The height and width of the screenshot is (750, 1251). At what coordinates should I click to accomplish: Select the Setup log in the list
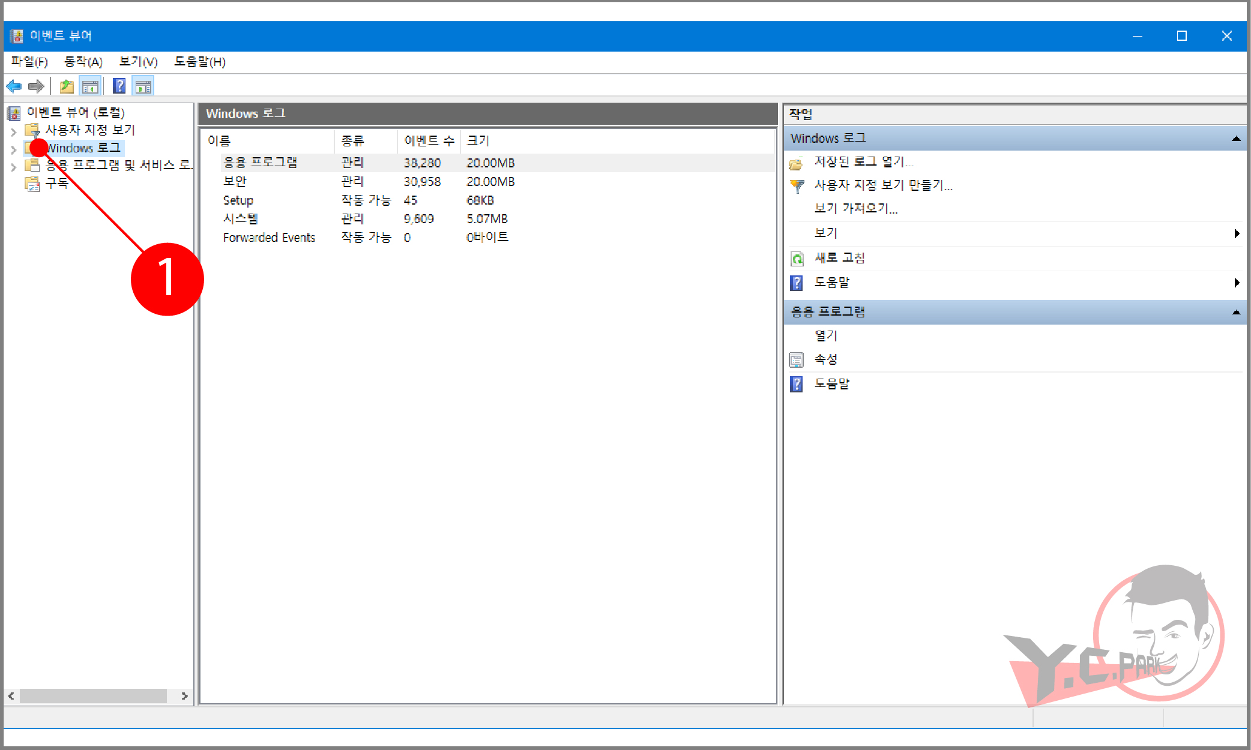coord(238,200)
